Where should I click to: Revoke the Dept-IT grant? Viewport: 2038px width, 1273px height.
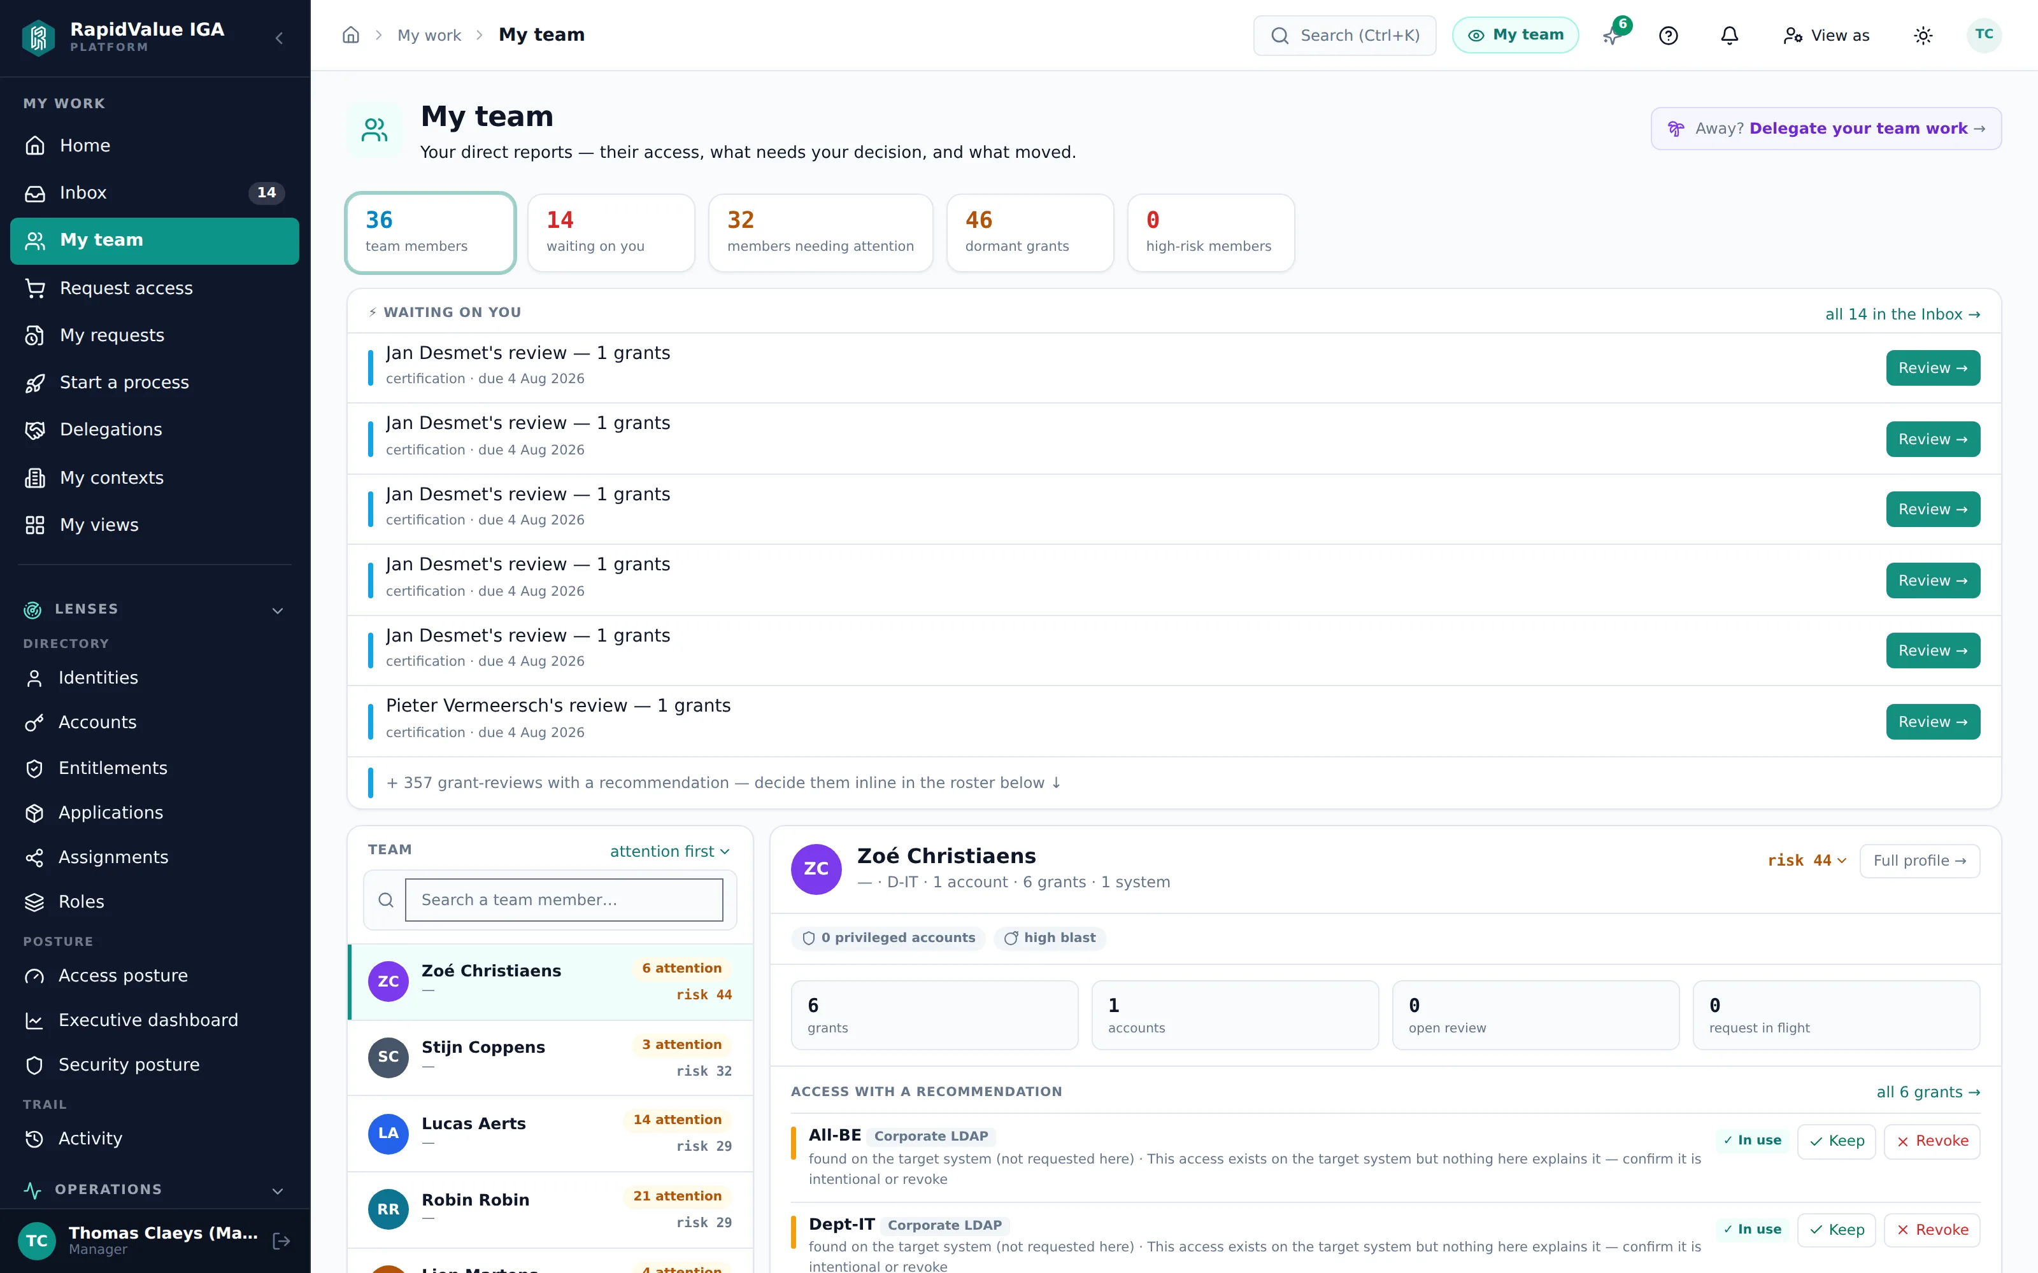pos(1932,1230)
